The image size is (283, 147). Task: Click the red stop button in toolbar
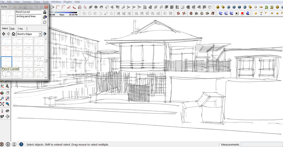pyautogui.click(x=243, y=13)
